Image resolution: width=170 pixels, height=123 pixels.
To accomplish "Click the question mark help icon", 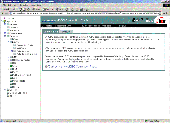I will [x=142, y=20].
